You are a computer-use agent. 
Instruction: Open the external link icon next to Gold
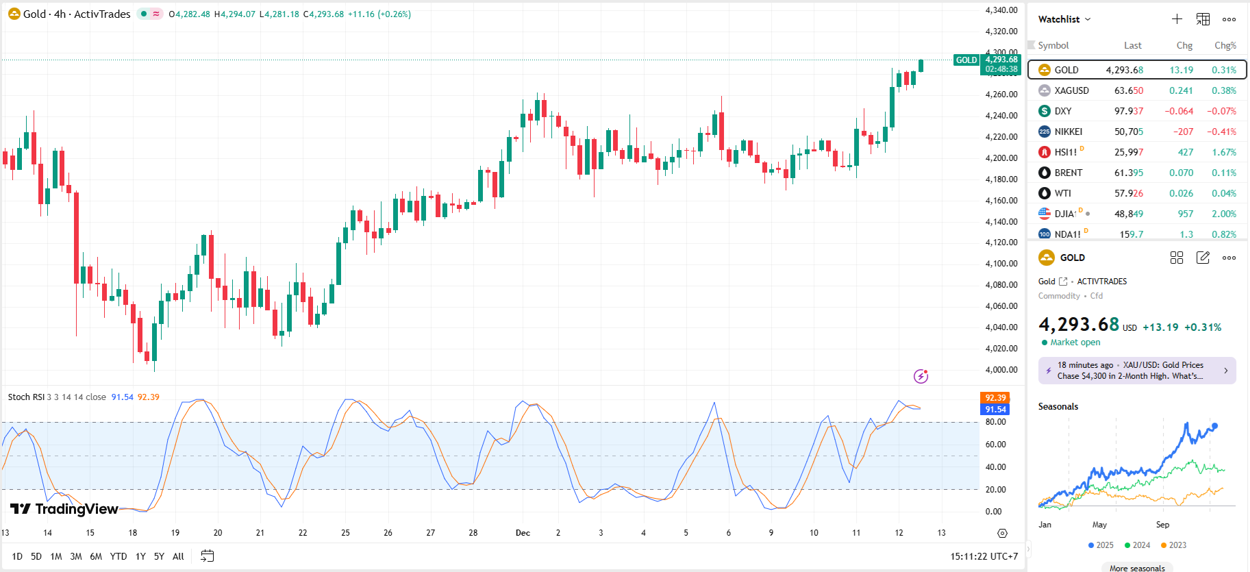click(x=1063, y=282)
